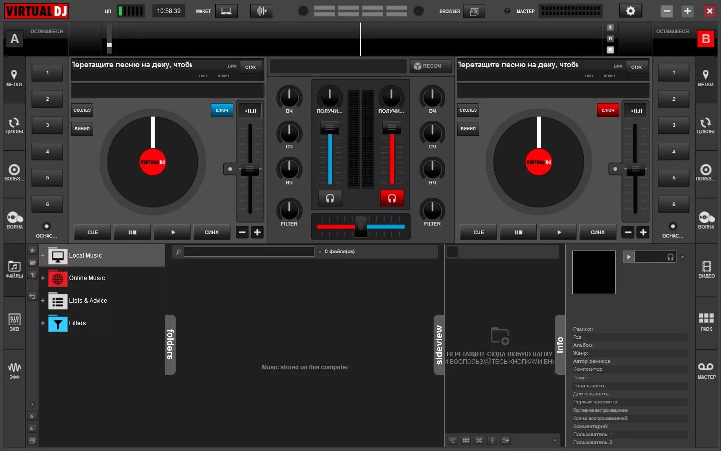Open the Метки panel on deck B
The width and height of the screenshot is (721, 451).
pos(706,79)
